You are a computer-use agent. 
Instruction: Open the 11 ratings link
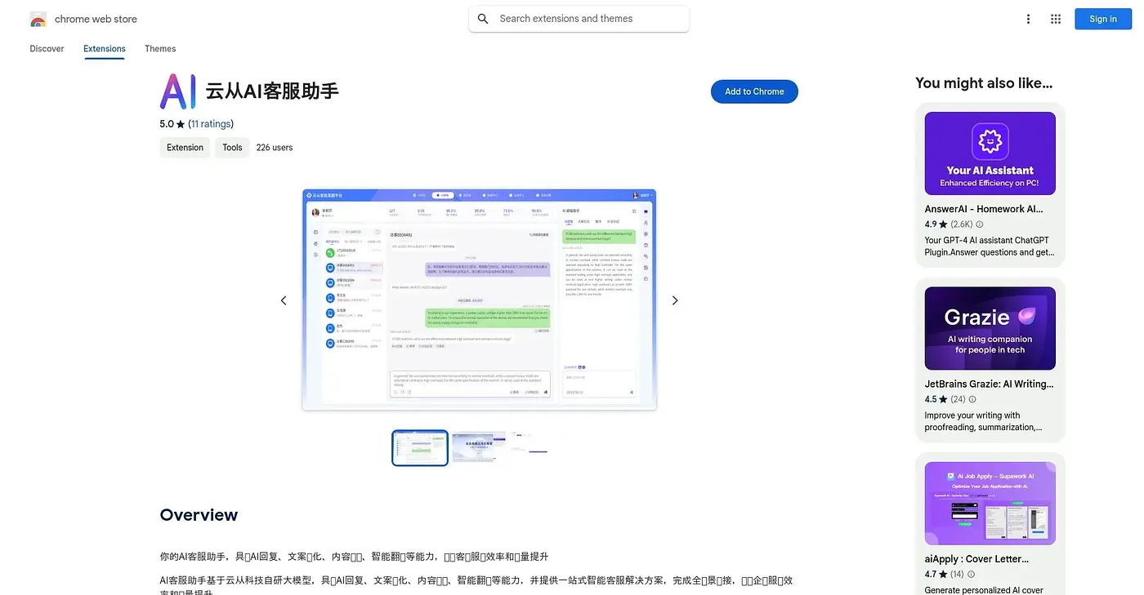coord(211,124)
